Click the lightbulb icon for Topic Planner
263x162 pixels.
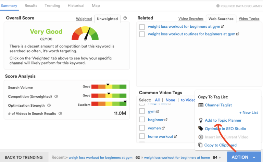(201, 120)
